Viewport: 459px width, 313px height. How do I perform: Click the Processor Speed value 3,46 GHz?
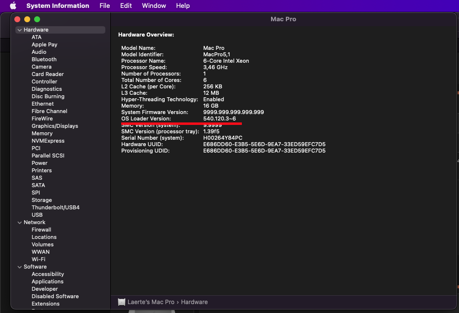(216, 67)
